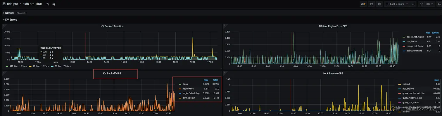The width and height of the screenshot is (442, 116).
Task: Change color of regionMiss series swatch
Action: click(180, 89)
